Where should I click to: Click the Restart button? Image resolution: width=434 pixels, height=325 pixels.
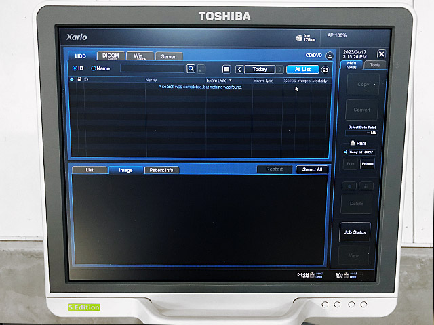(274, 169)
